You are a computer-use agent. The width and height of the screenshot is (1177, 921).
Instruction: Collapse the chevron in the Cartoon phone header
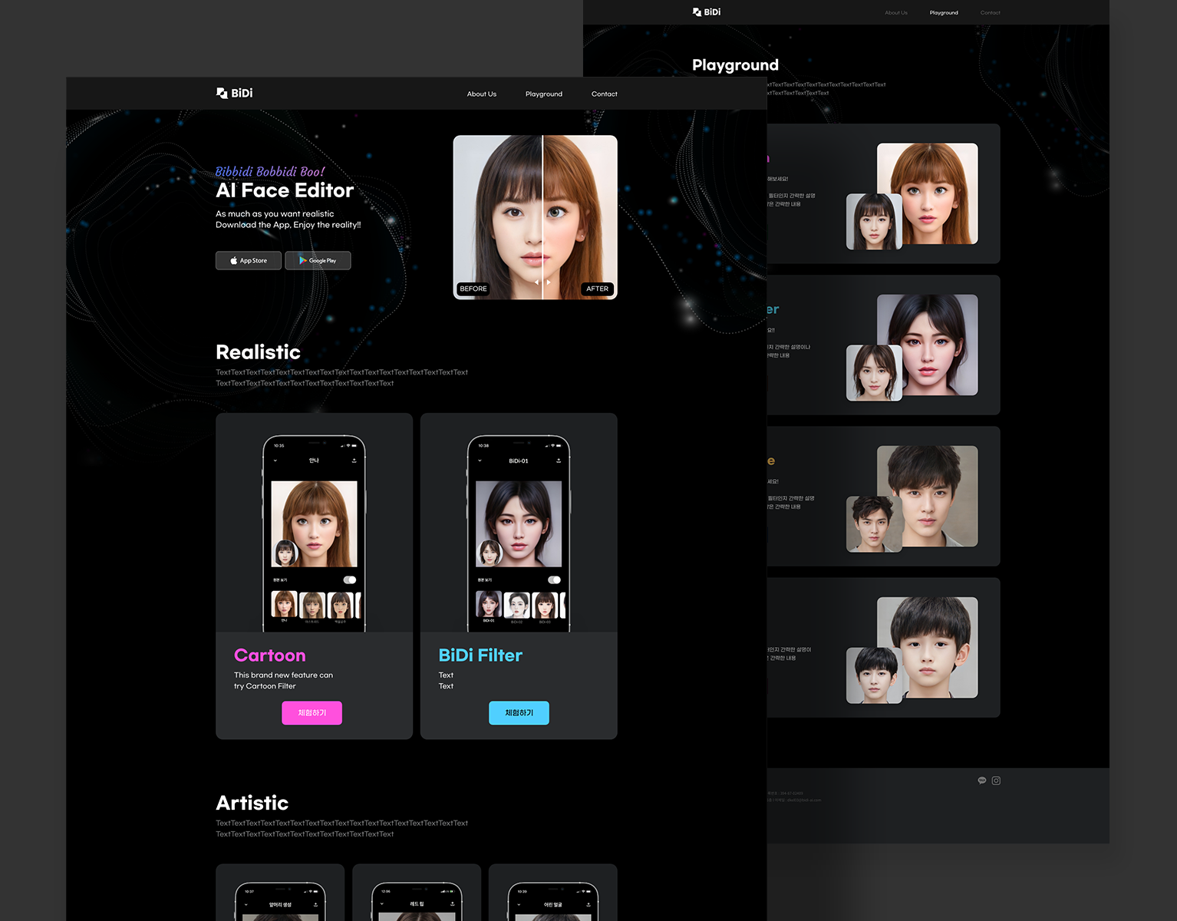[x=275, y=460]
